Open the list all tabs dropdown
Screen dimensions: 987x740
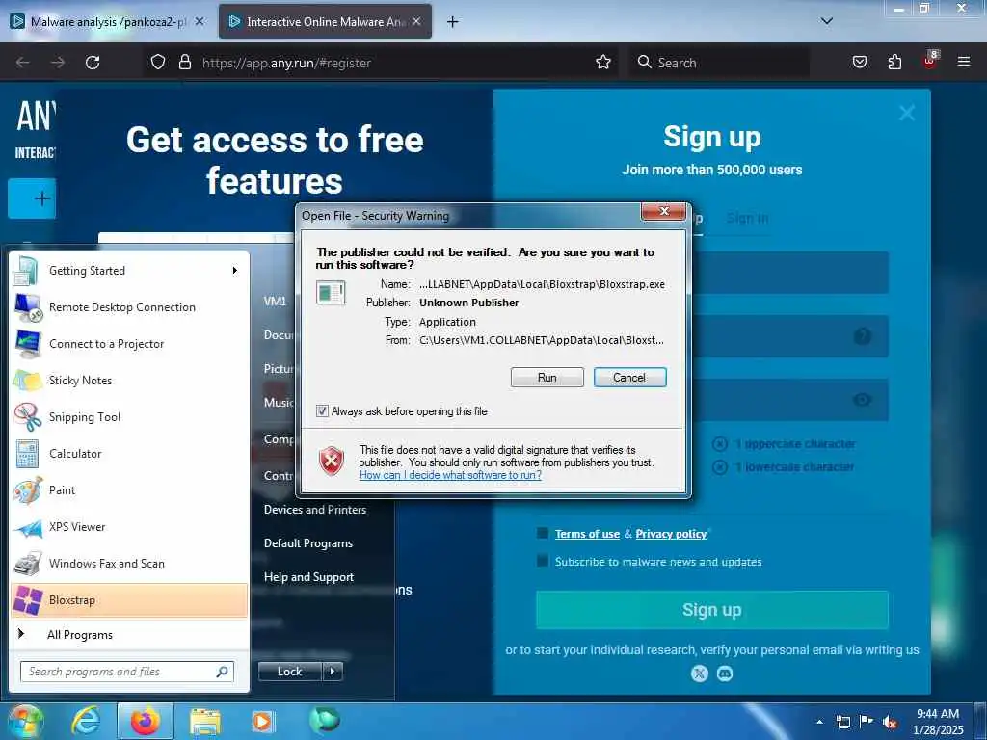pos(827,21)
